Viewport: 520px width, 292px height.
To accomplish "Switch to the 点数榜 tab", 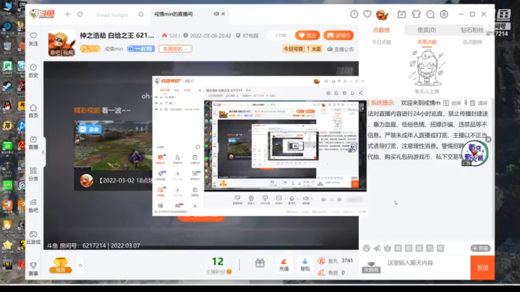I will (x=382, y=30).
